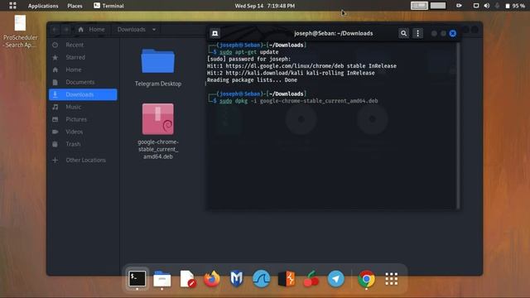
Task: Click Home in the Files path bar
Action: 92,30
